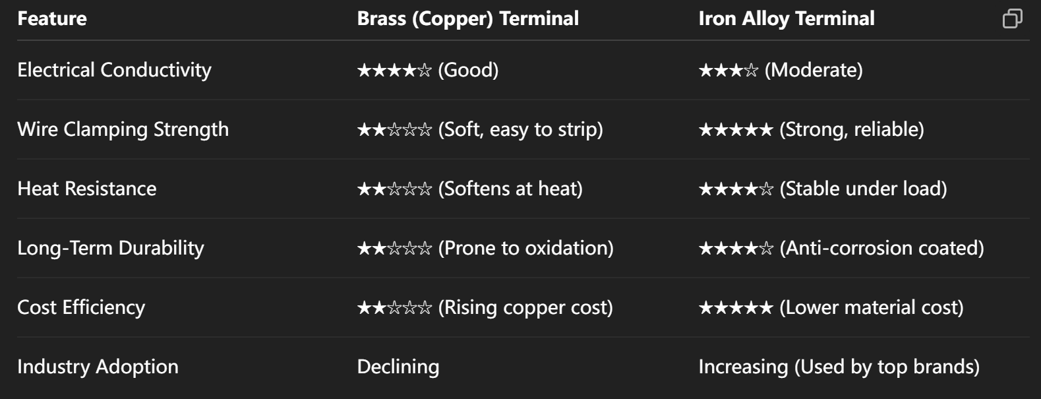Select the Wire Clamping Strength label
This screenshot has width=1041, height=399.
coord(123,129)
